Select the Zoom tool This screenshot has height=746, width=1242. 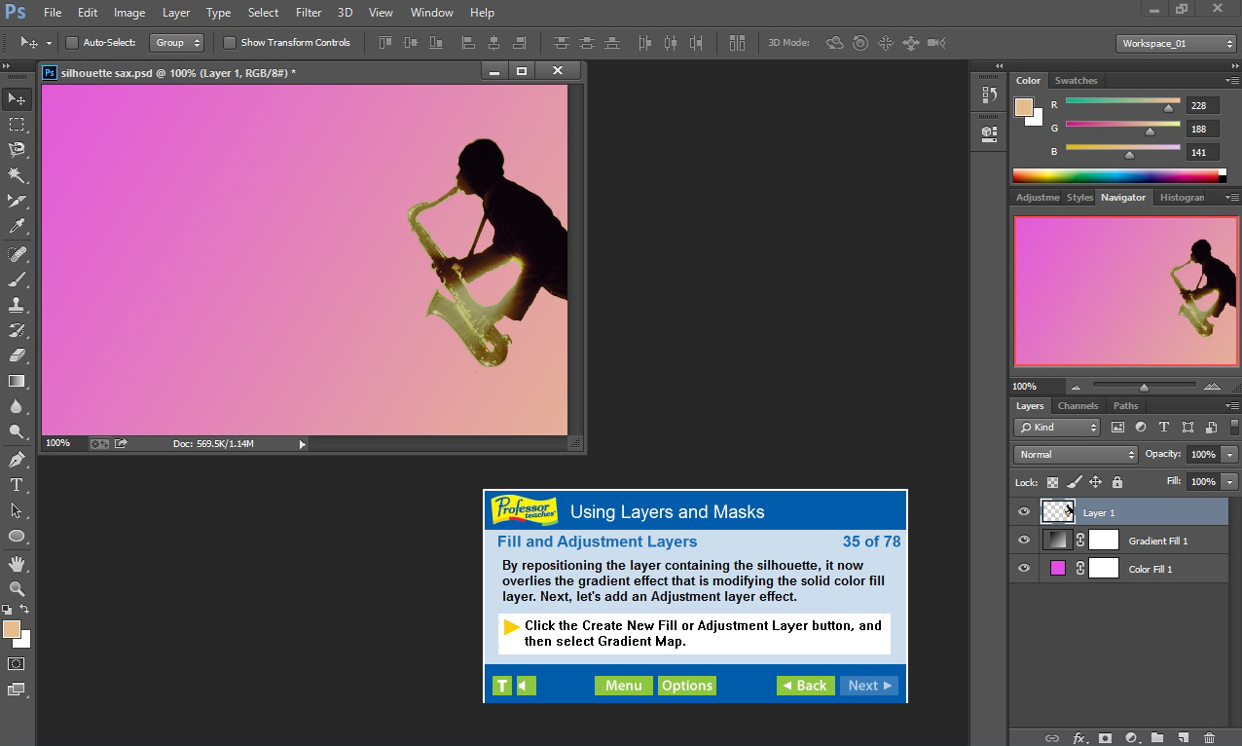[x=16, y=588]
